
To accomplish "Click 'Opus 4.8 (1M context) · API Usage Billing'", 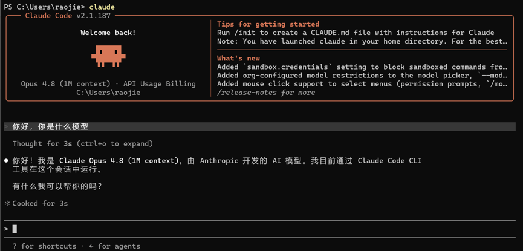I will [108, 84].
